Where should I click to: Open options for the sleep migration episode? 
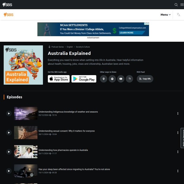(x=178, y=171)
